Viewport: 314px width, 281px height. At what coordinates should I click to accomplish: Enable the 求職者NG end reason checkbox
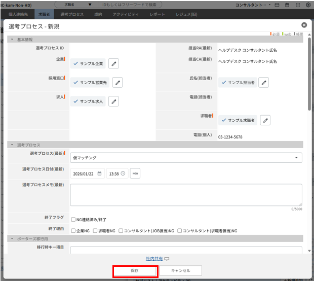[x=95, y=230]
